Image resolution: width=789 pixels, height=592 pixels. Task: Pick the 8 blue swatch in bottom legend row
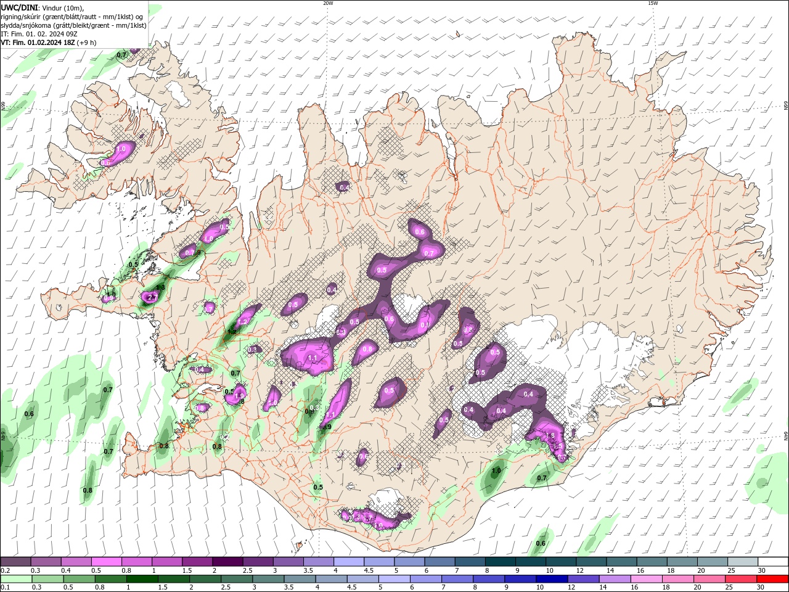tap(489, 579)
